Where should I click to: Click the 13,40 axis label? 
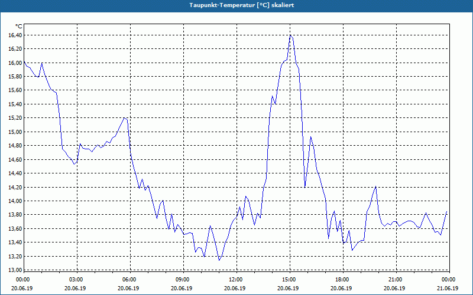pyautogui.click(x=15, y=242)
